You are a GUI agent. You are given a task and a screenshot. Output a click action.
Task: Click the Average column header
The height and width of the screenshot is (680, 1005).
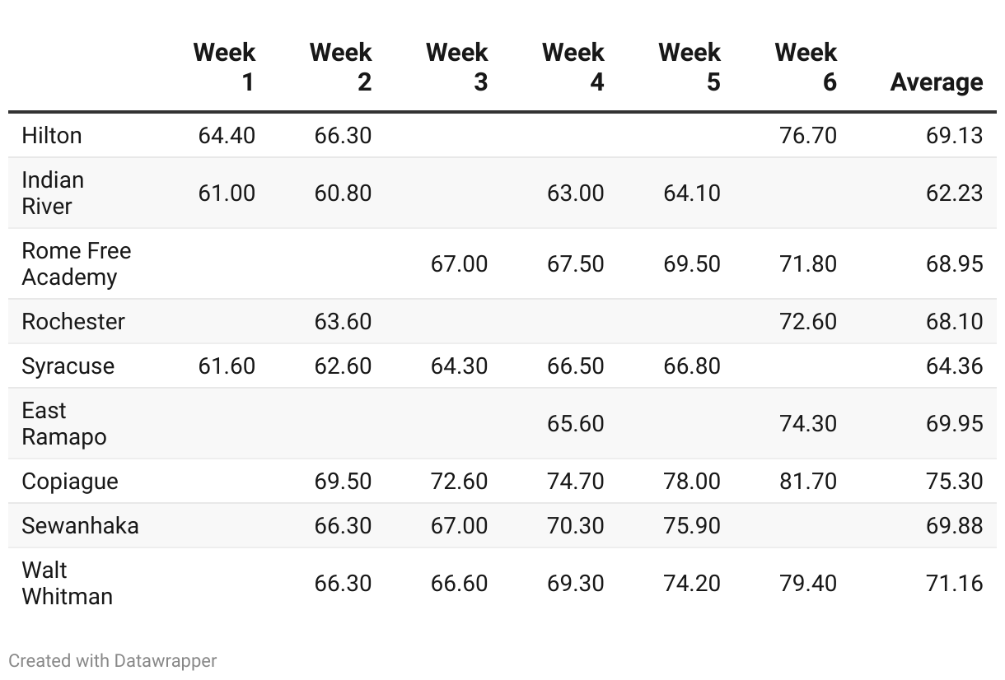click(936, 82)
